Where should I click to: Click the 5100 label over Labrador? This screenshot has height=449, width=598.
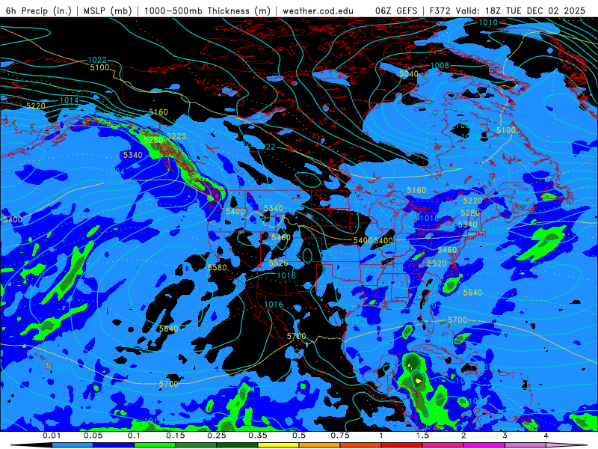(506, 130)
